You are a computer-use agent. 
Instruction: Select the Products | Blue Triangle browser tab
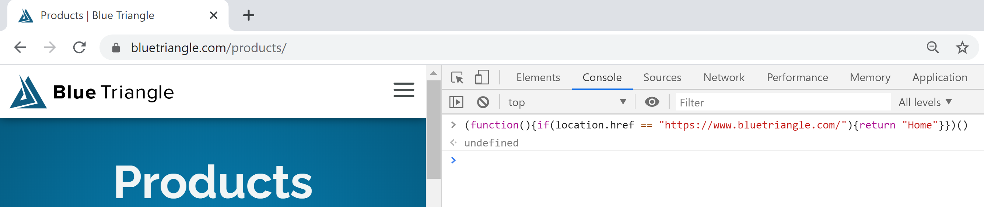(x=118, y=16)
